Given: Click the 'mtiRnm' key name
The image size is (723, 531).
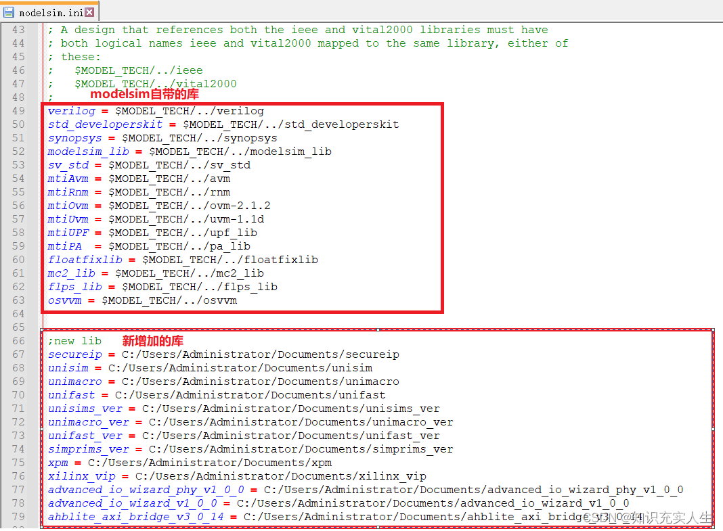Looking at the screenshot, I should pos(68,192).
